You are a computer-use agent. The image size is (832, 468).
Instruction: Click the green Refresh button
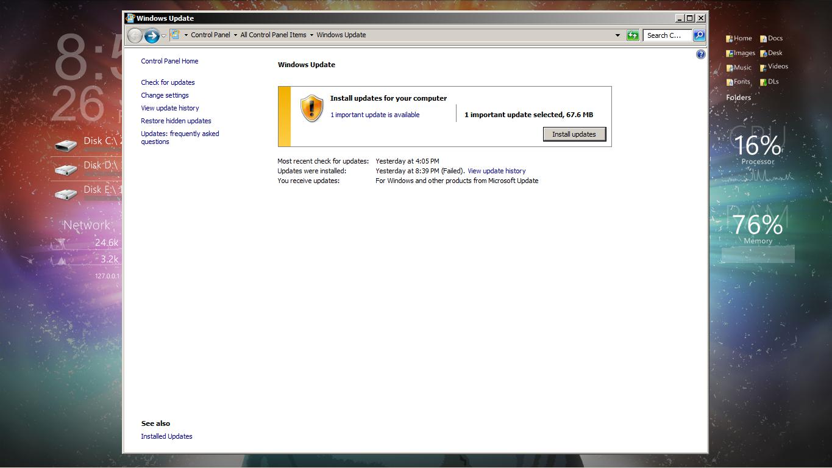633,35
